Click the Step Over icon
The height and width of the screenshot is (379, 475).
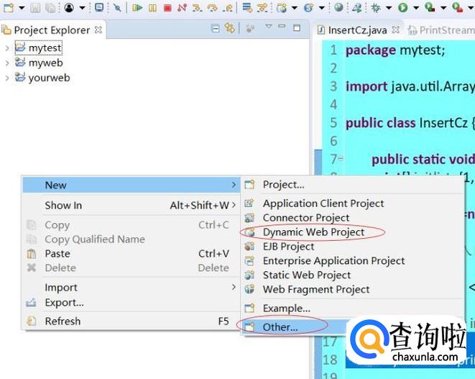pos(213,8)
